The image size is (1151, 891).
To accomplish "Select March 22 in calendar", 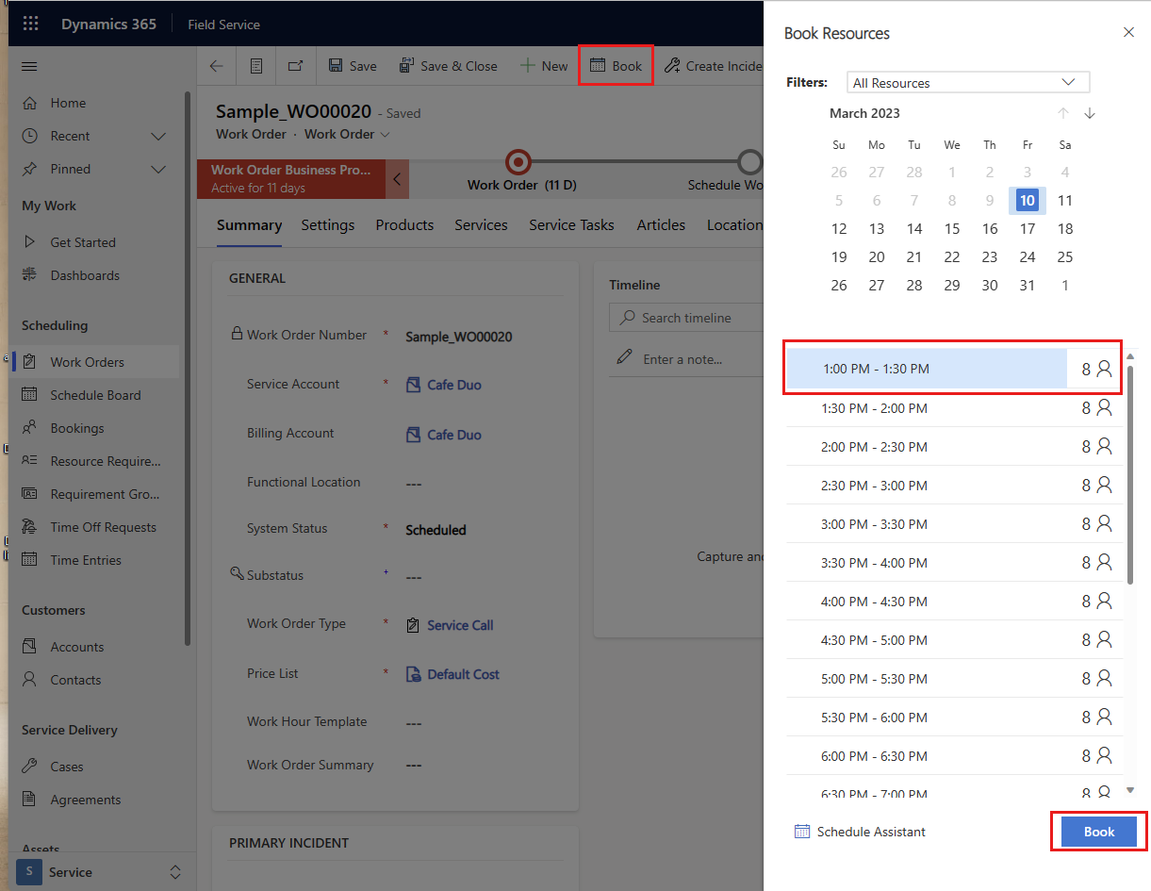I will click(952, 256).
